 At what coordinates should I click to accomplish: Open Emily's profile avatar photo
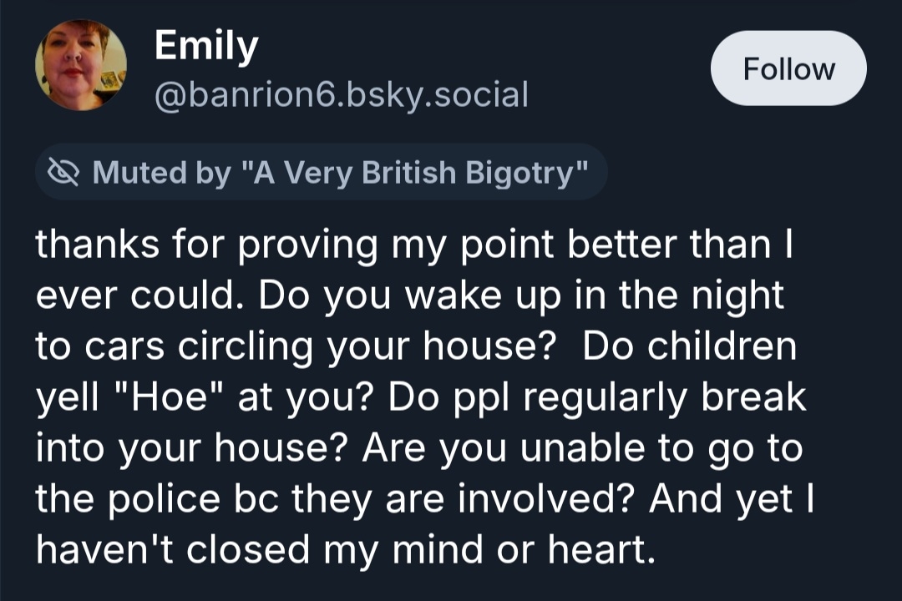81,66
